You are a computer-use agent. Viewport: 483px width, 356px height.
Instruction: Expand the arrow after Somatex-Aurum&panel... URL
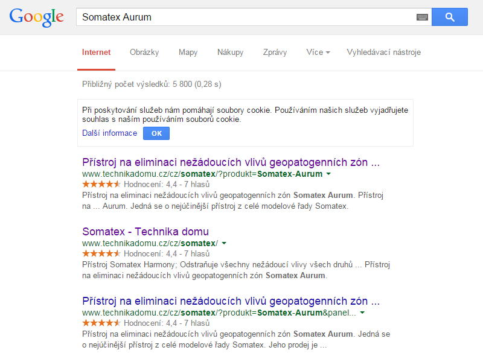[362, 313]
